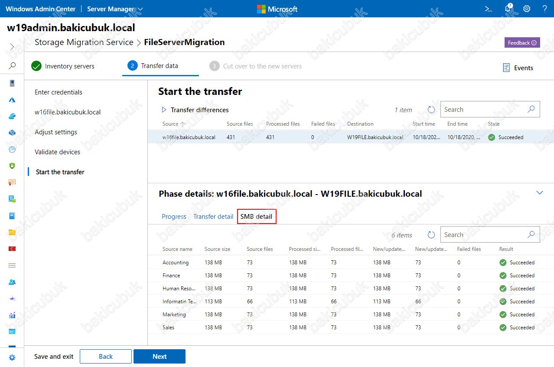
Task: Select the Accounting share row
Action: tap(351, 262)
